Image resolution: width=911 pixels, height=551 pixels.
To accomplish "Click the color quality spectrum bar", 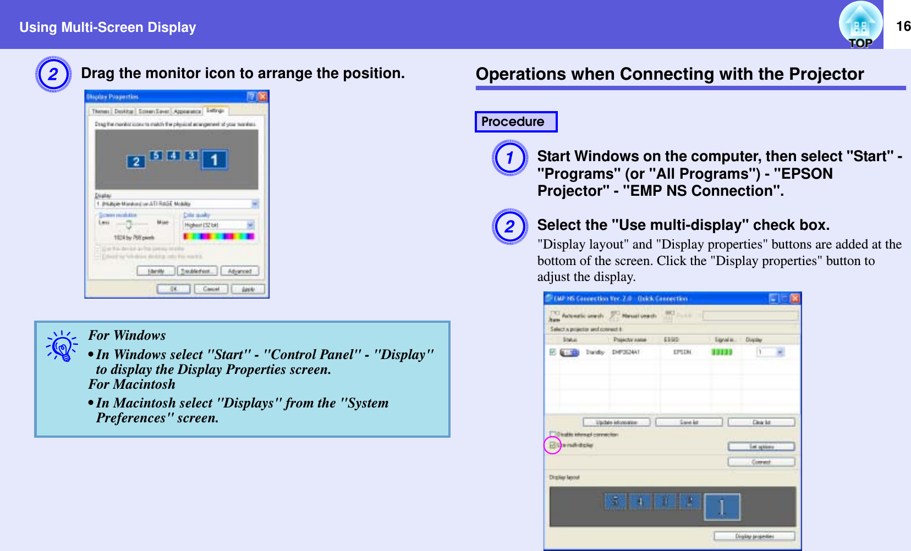I will tap(218, 236).
